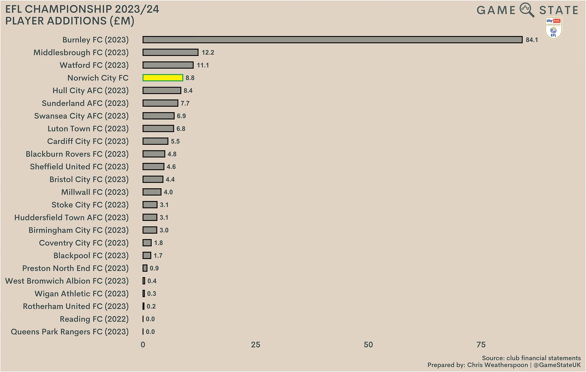
Task: Select the 'Millwall FC (2023)' label
Action: point(95,192)
